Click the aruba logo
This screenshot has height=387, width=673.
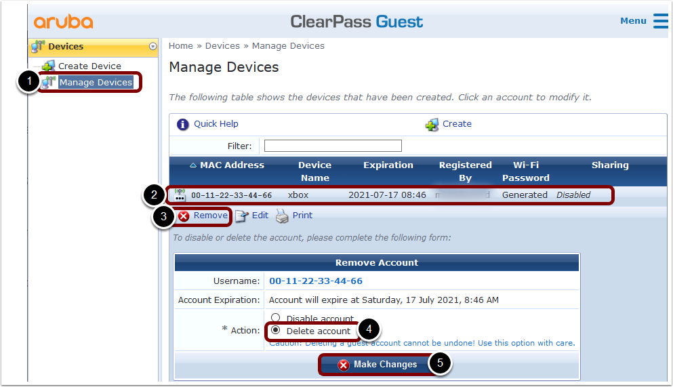point(64,22)
